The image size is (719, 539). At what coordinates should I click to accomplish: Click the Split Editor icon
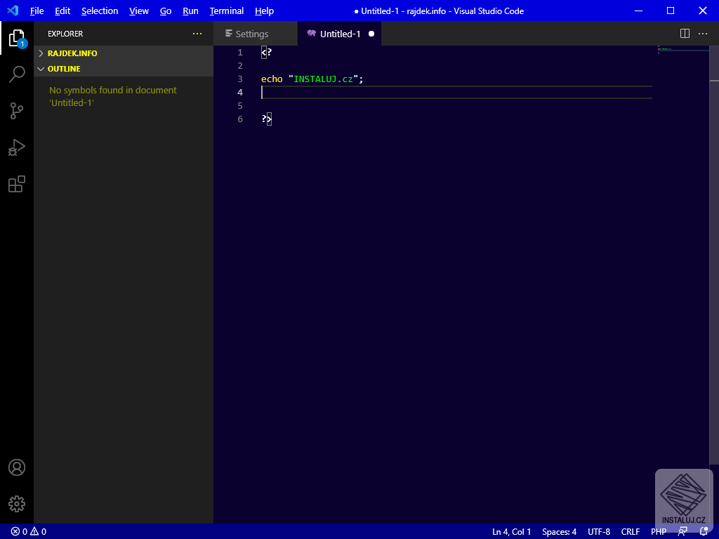click(x=684, y=33)
